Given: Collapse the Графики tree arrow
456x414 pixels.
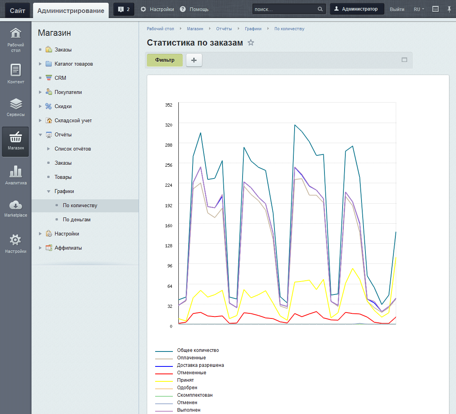Looking at the screenshot, I should [48, 191].
